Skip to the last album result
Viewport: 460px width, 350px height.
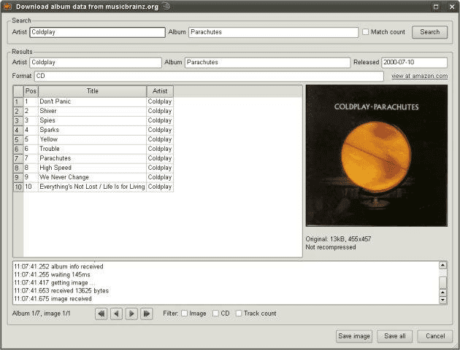click(x=146, y=314)
